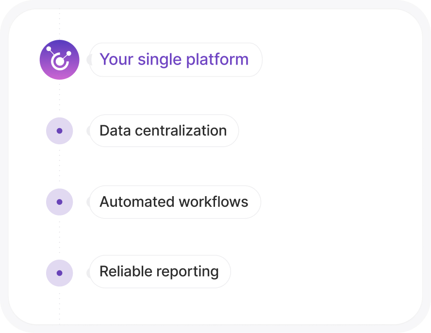431x333 pixels.
Task: Click the bullet dot beside Reliable reporting
Action: click(59, 273)
